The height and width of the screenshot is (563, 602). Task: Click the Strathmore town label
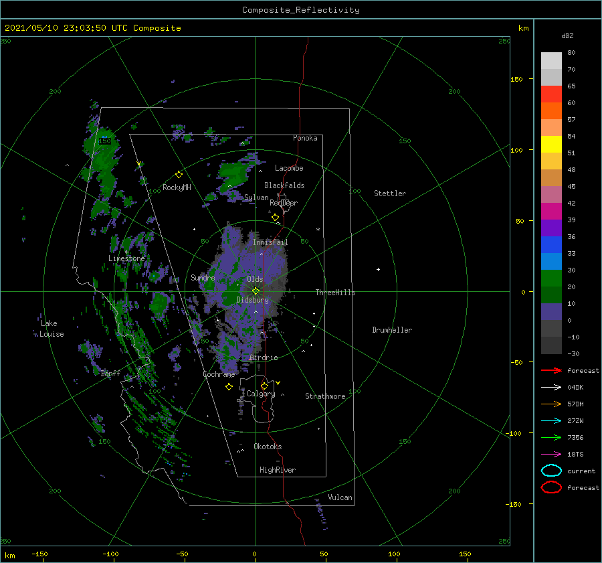click(x=325, y=396)
